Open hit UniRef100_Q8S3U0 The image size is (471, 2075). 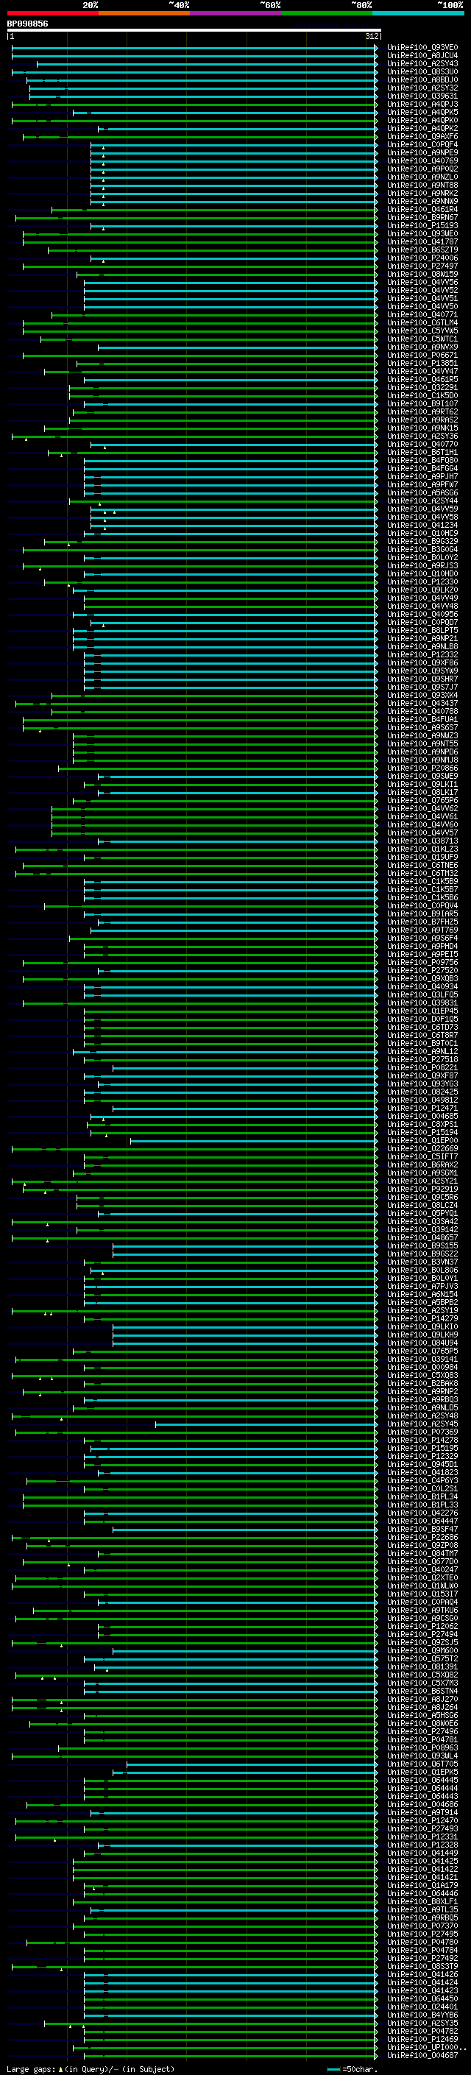tap(422, 72)
